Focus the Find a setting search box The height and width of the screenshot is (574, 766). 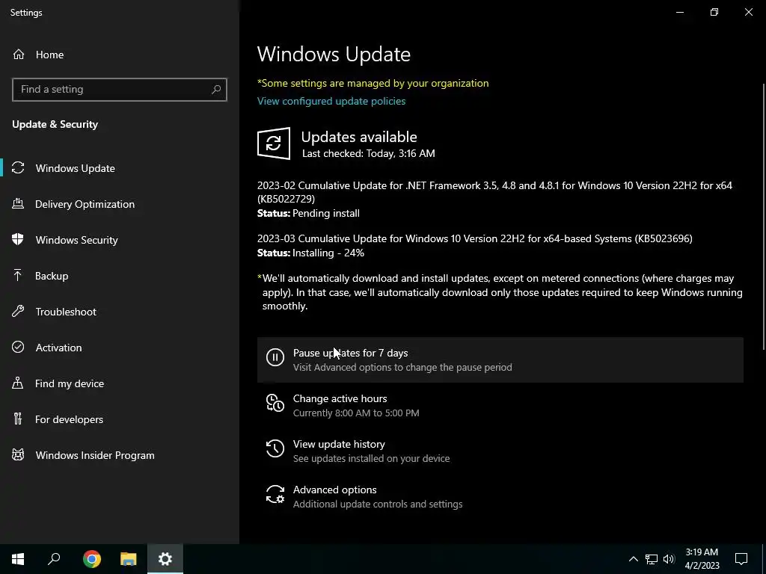click(120, 90)
